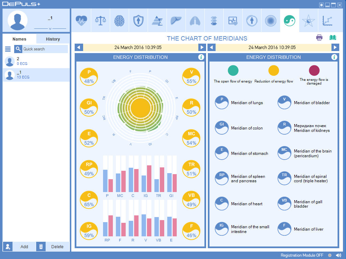Select the liver icon in toolbar
Screen dimensions: 346x259
[176, 21]
